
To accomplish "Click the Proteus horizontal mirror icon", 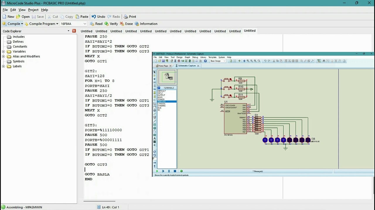I will click(x=155, y=162).
